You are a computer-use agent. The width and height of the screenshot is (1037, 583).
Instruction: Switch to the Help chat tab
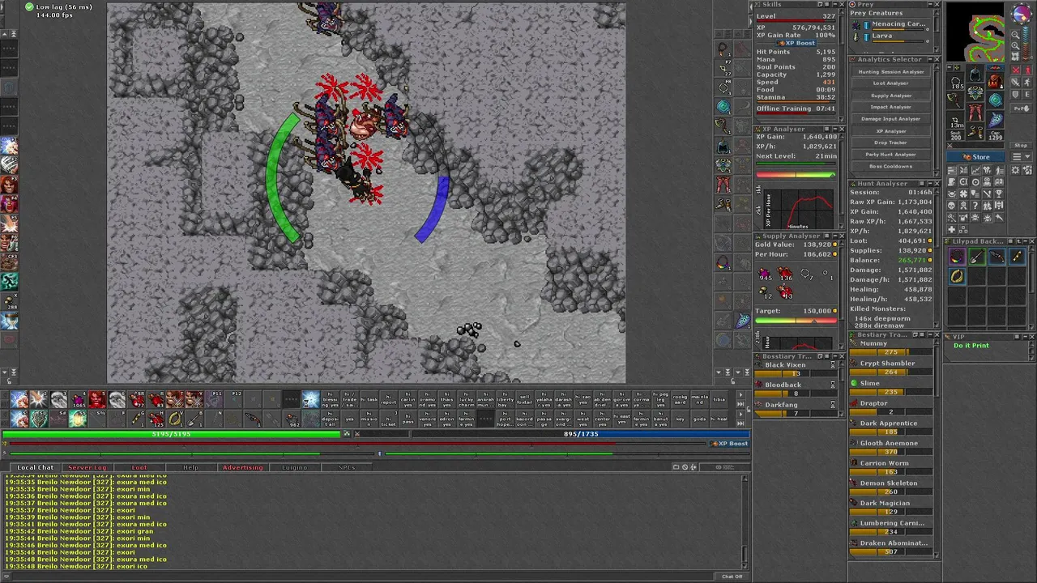[190, 467]
